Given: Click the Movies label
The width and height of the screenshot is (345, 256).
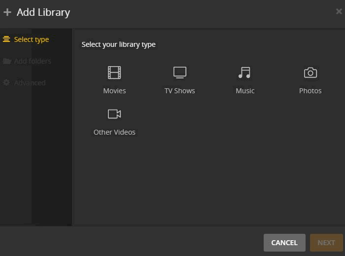Looking at the screenshot, I should coord(114,91).
